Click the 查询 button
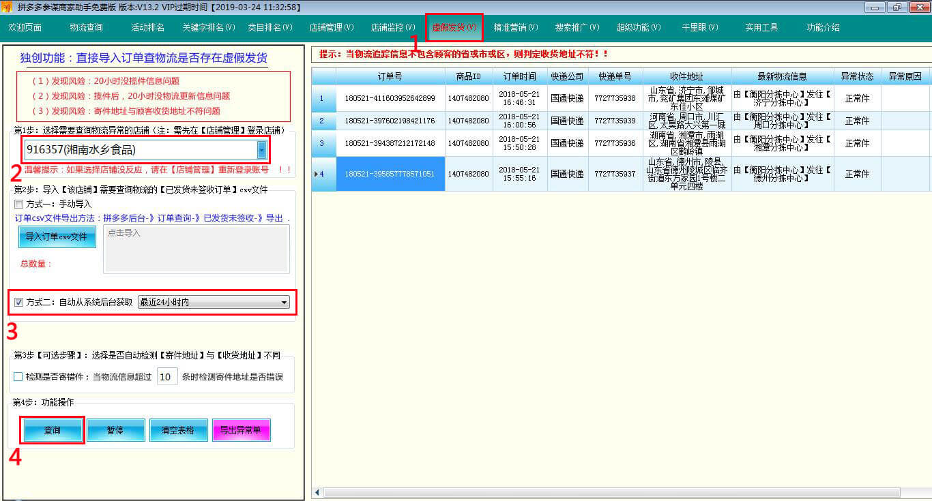 (x=53, y=430)
